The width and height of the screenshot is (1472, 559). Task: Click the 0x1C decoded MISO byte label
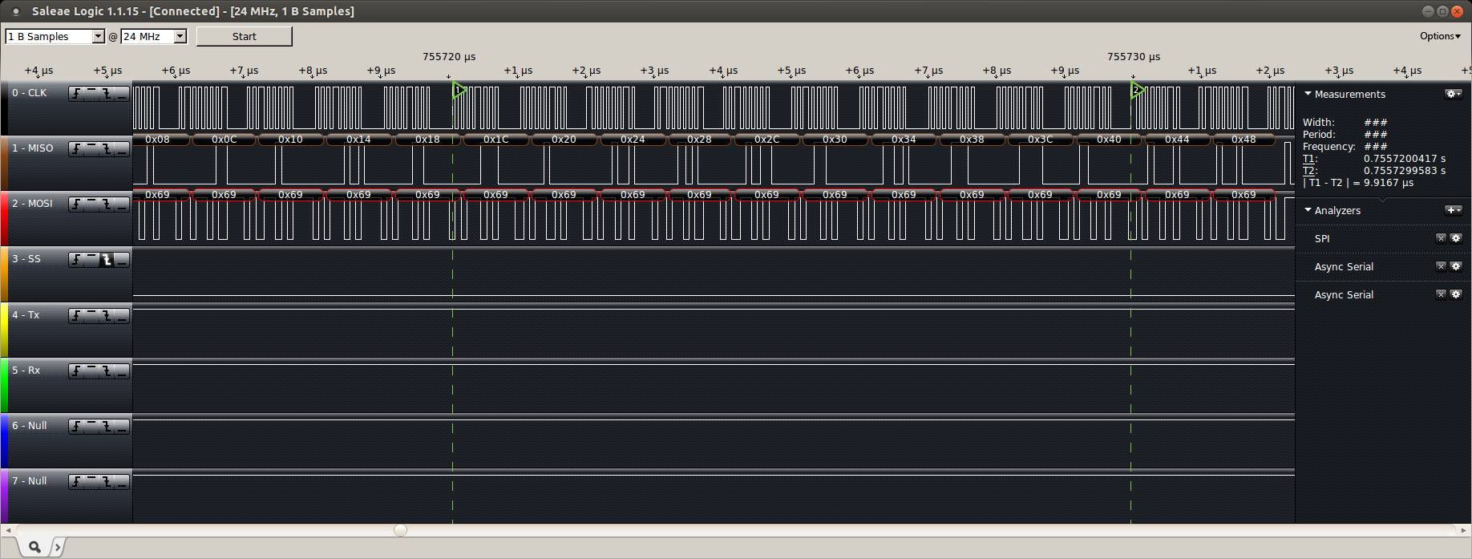(495, 140)
